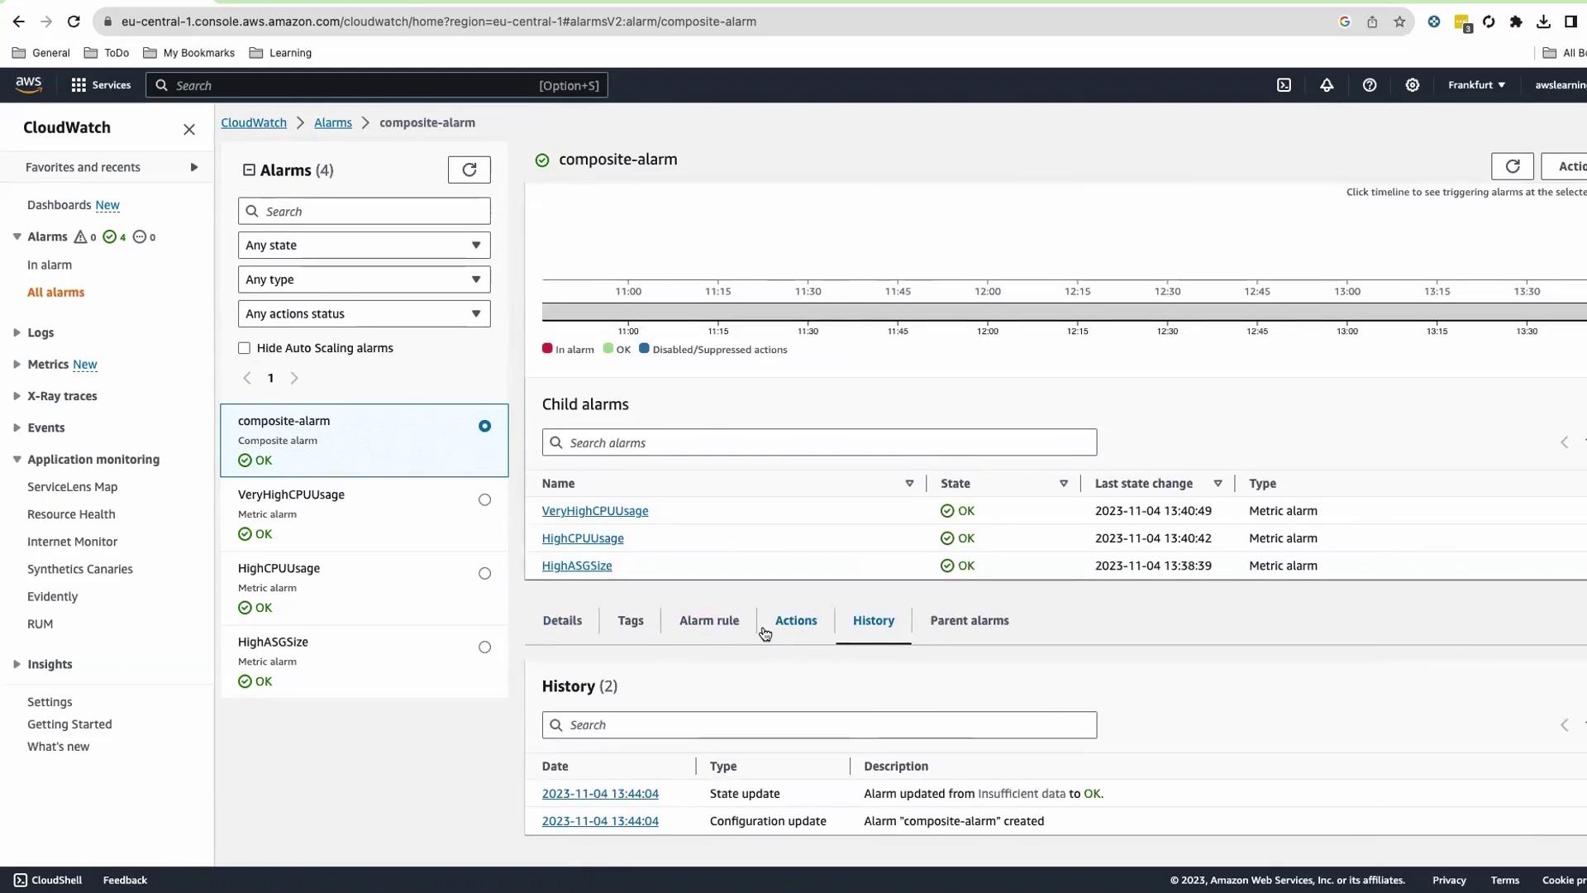Click the notifications bell icon

point(1327,85)
